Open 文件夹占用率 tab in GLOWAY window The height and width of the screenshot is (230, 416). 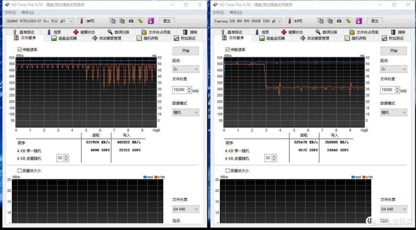[156, 32]
